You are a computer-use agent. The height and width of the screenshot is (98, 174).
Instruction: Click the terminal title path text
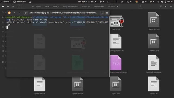pyautogui.click(x=64, y=13)
